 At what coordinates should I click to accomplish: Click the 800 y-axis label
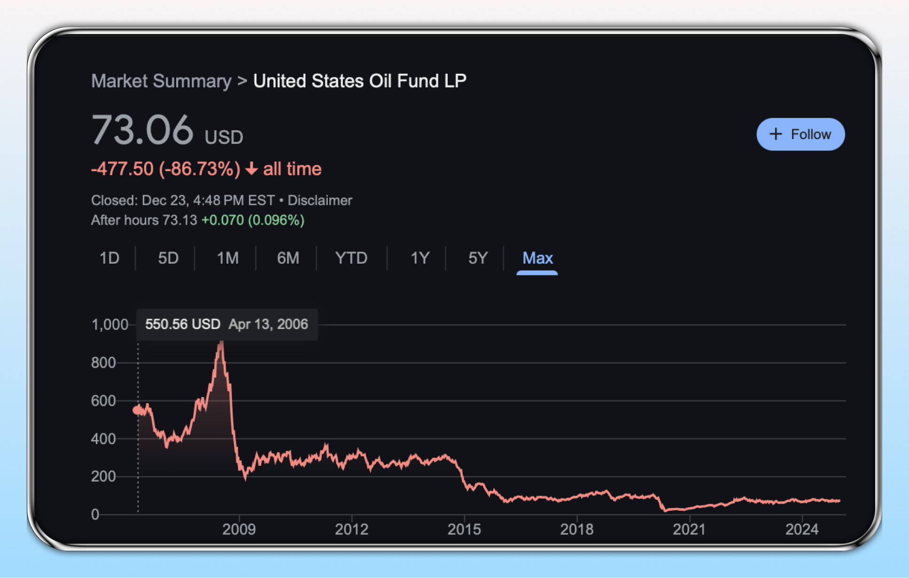[x=103, y=362]
